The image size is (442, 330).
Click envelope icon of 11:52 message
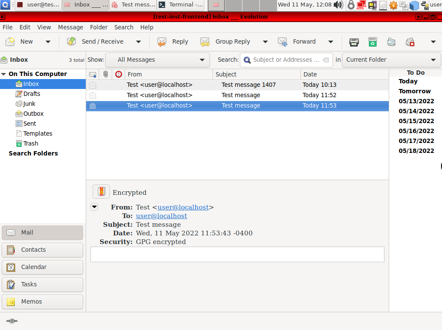[93, 95]
